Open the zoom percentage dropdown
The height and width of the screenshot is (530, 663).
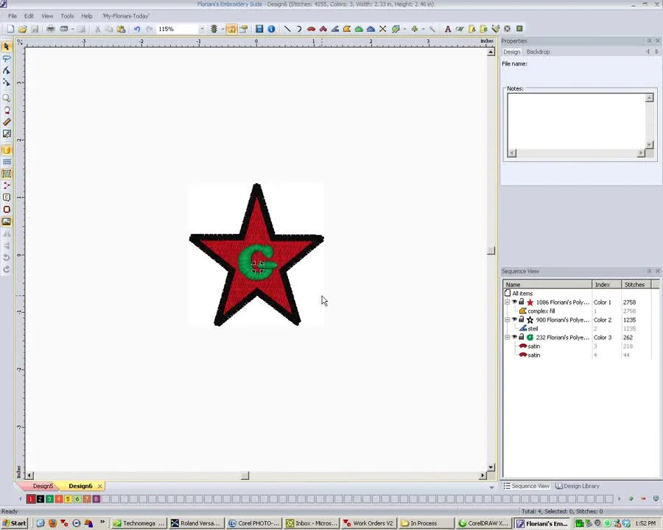coord(202,29)
